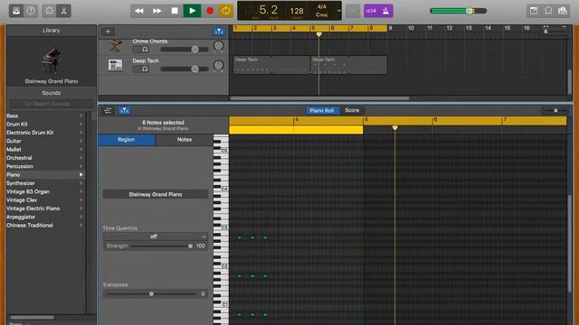Select the Piano category
579x325 pixels.
click(x=46, y=174)
